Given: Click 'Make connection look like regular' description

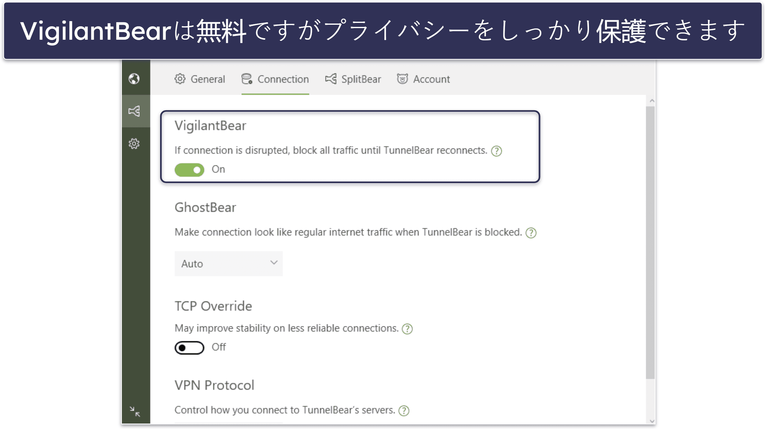Looking at the screenshot, I should tap(348, 233).
